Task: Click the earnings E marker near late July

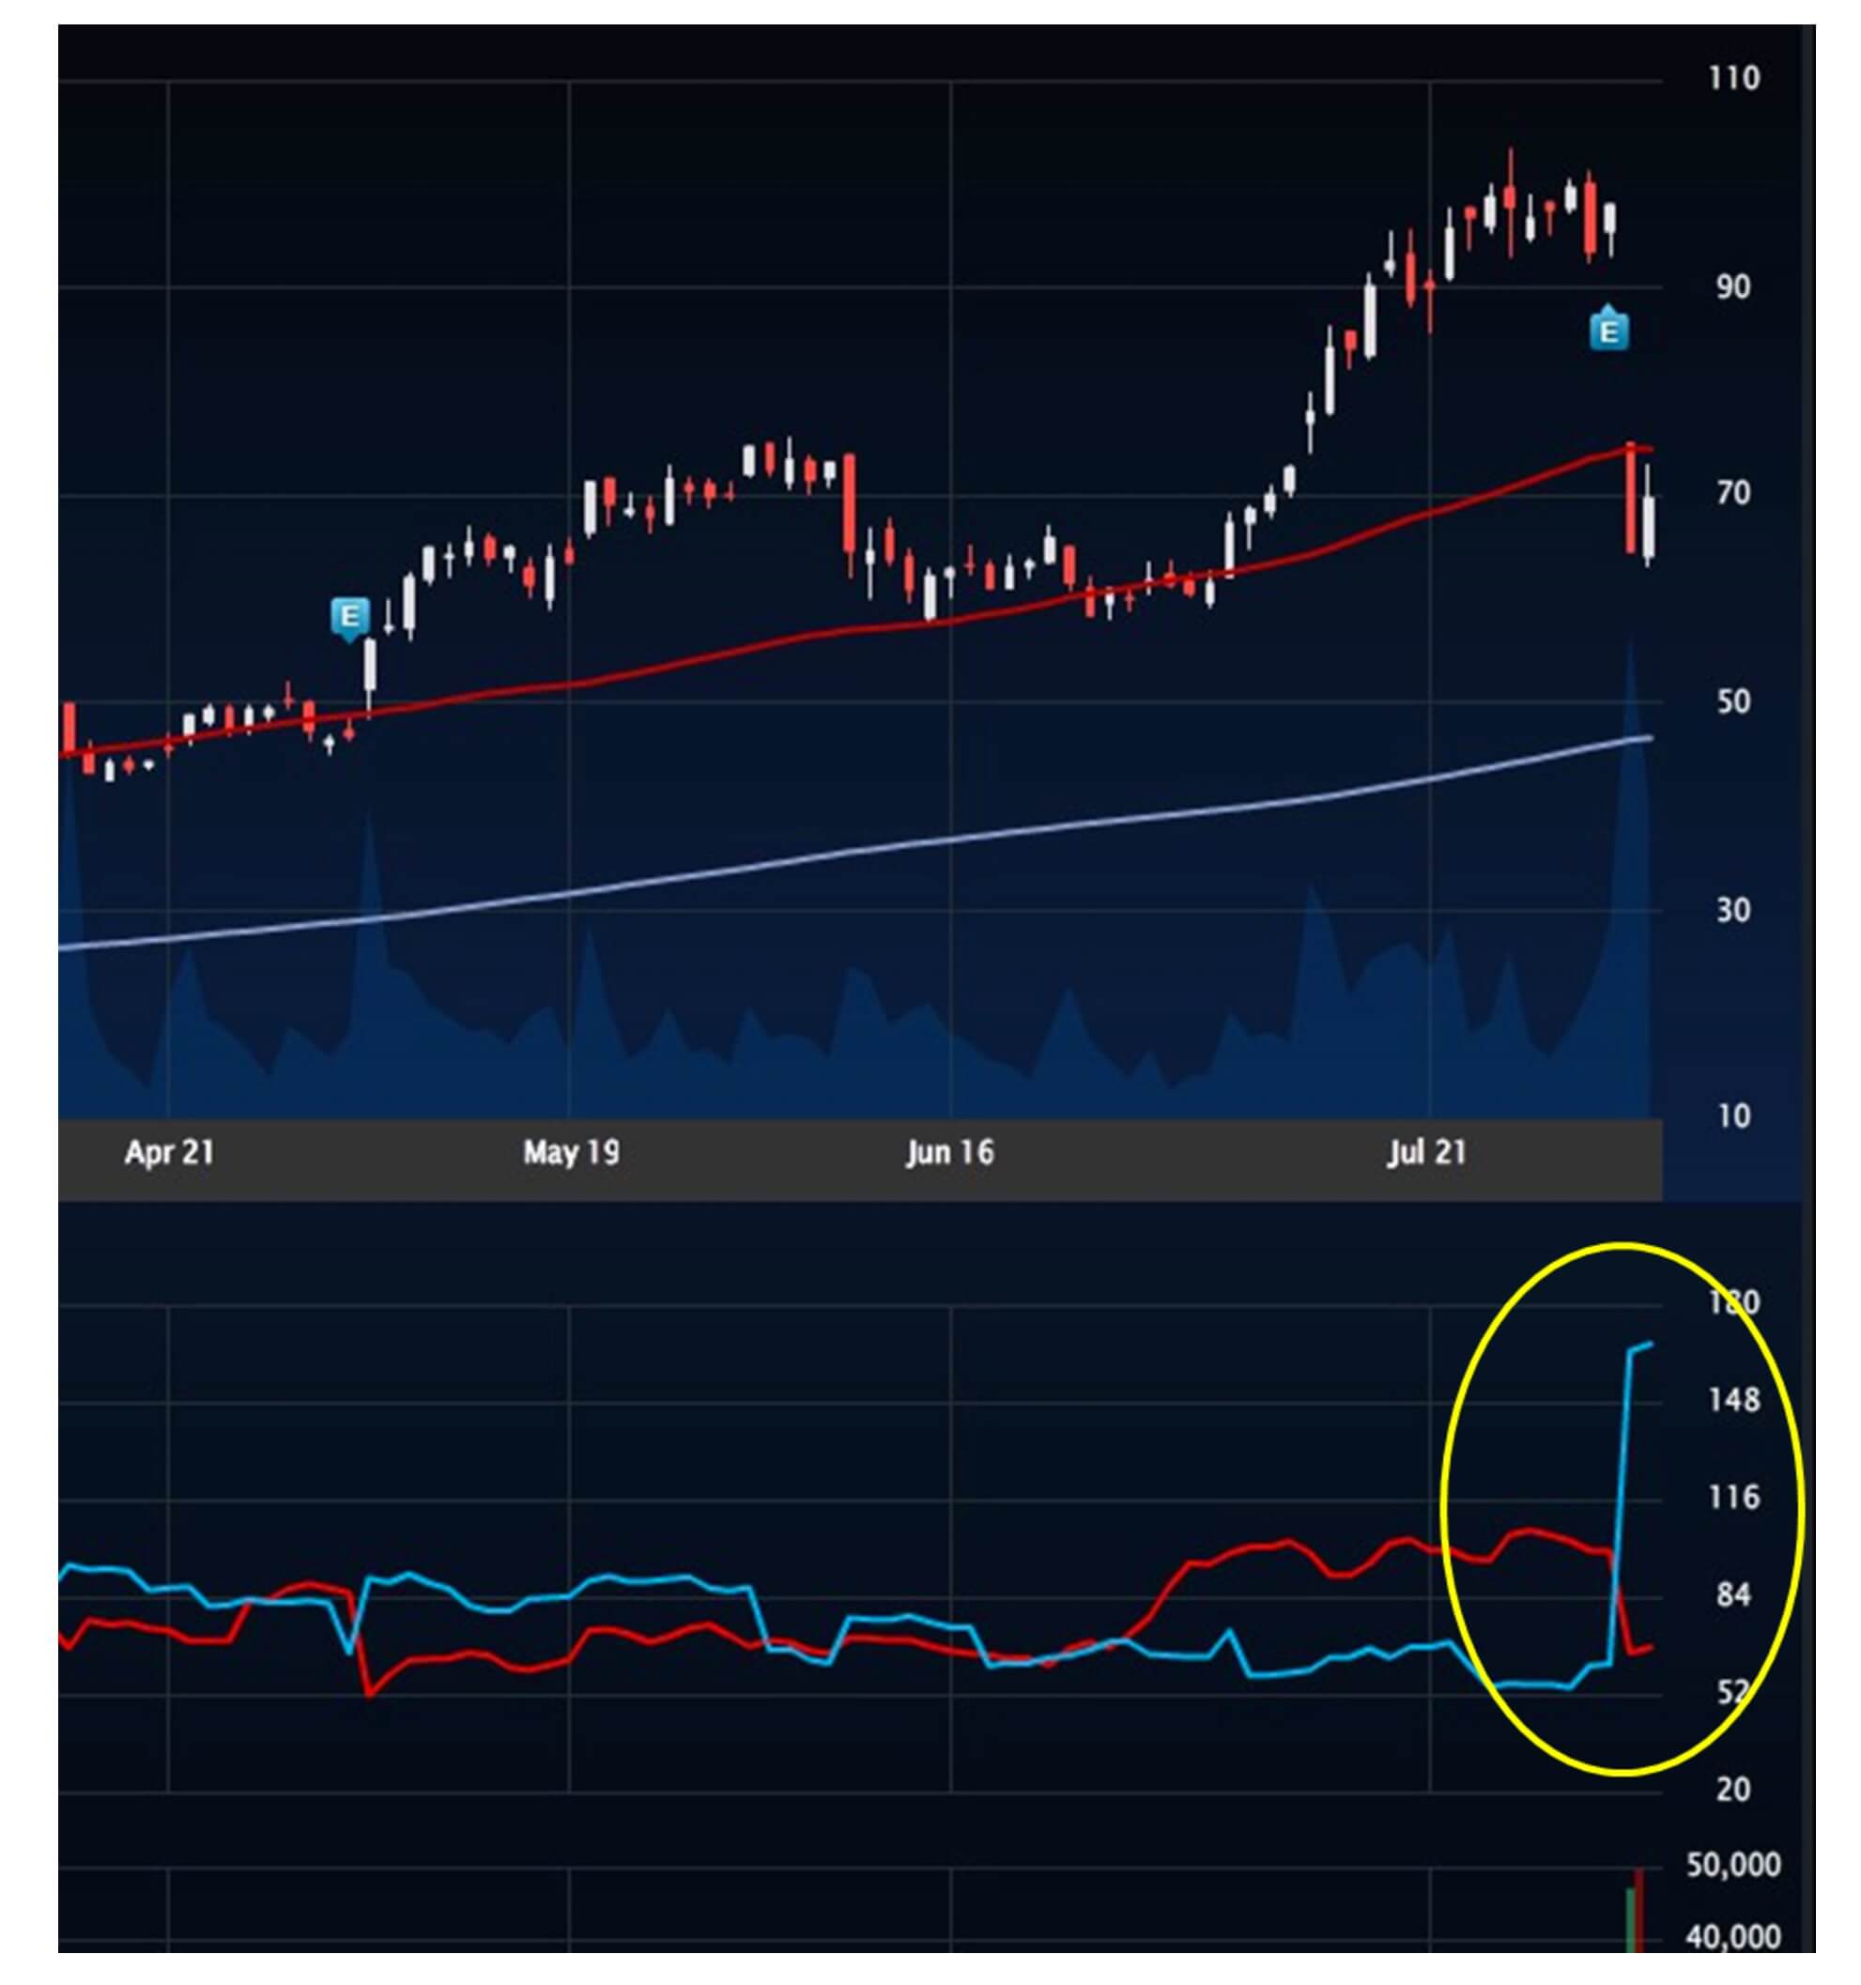Action: 1608,328
